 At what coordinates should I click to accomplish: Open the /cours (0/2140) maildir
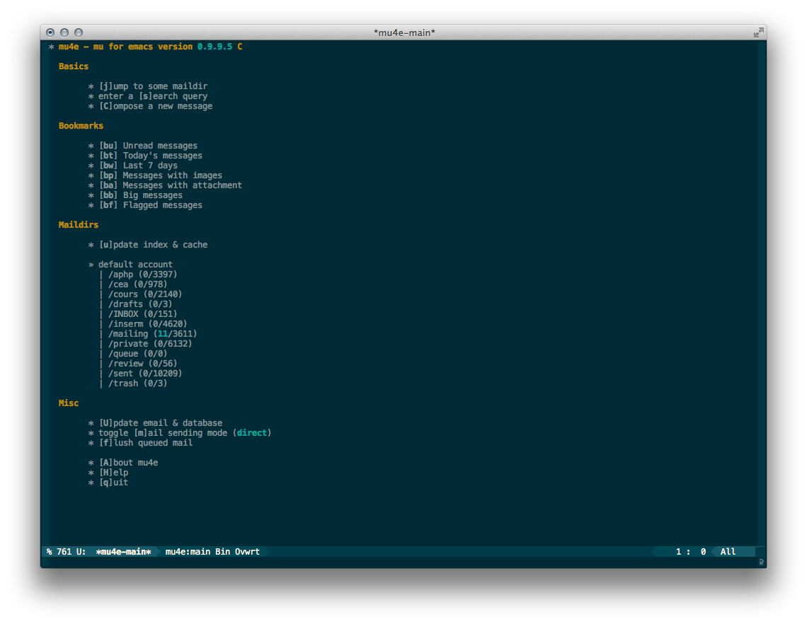145,294
